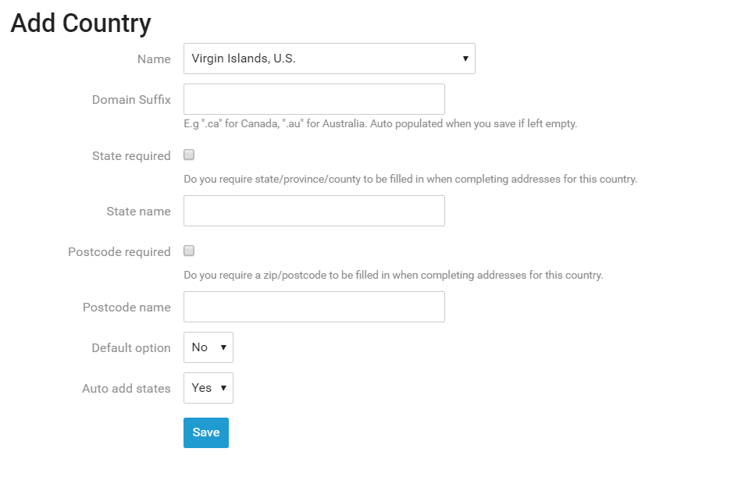Image resolution: width=752 pixels, height=491 pixels.
Task: Expand the Default option dropdown
Action: 208,347
